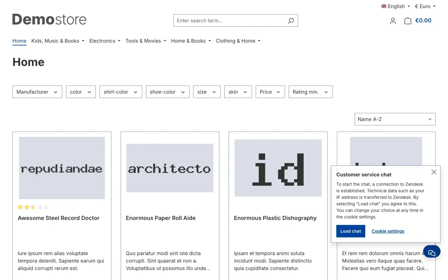Click the id product image
The height and width of the screenshot is (280, 448).
coord(278,168)
